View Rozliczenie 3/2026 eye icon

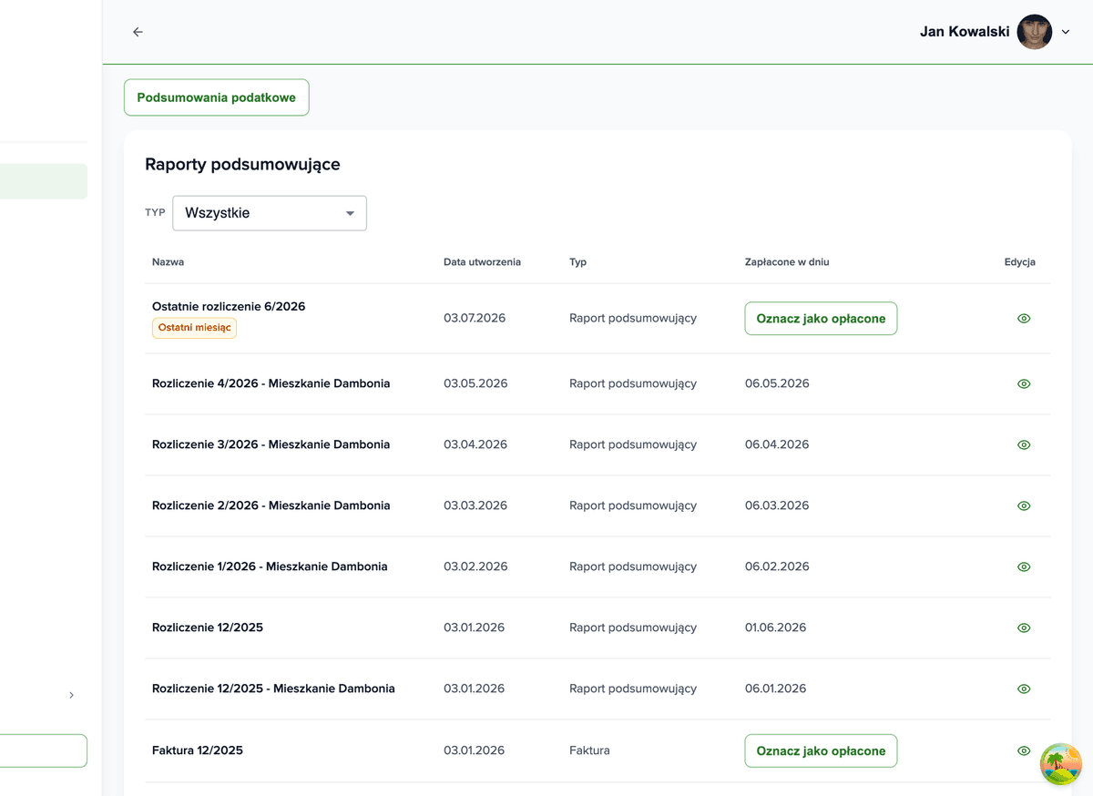pyautogui.click(x=1024, y=444)
